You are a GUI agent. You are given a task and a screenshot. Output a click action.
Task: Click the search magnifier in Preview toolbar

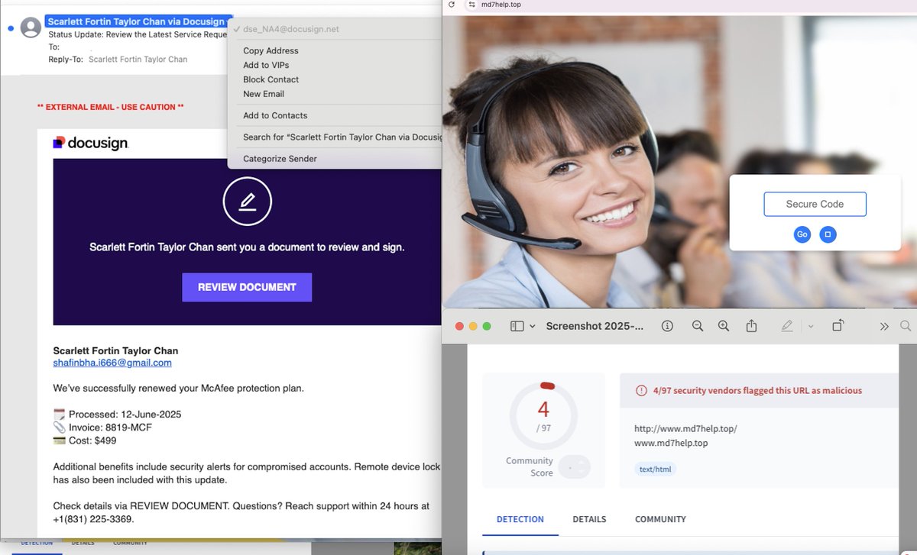point(906,326)
